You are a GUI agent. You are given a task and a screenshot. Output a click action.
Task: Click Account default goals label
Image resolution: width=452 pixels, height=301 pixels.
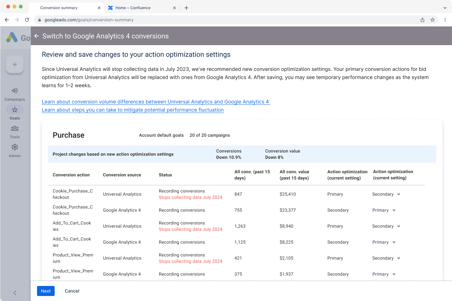(x=161, y=135)
